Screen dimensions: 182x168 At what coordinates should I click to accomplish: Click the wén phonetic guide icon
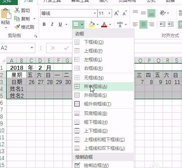point(120,24)
